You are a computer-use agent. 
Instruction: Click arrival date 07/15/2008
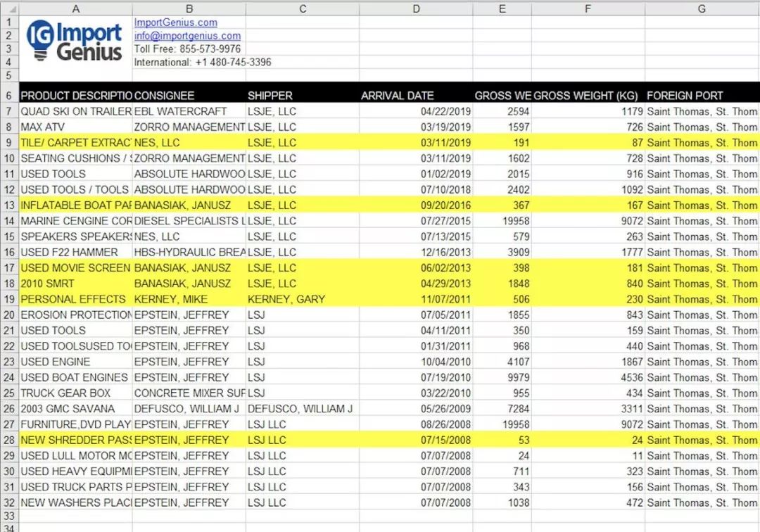416,440
